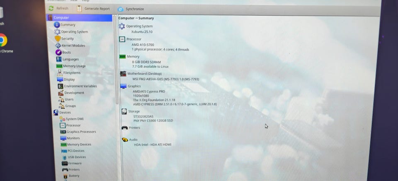Open the Groups icon
The image size is (398, 181).
coord(62,106)
